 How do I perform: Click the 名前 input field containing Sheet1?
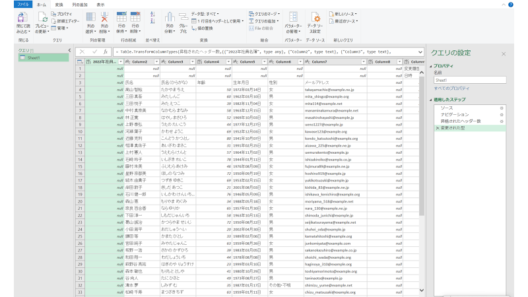click(x=470, y=80)
